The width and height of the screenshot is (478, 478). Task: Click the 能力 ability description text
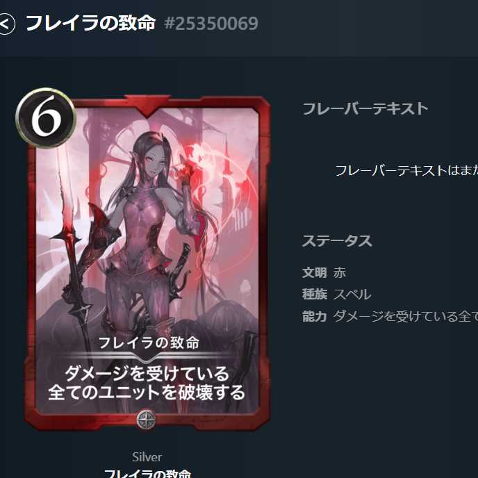[x=406, y=316]
